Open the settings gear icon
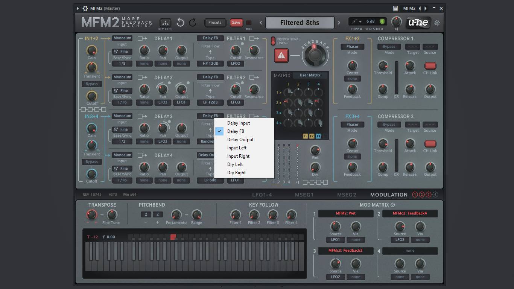 (437, 23)
